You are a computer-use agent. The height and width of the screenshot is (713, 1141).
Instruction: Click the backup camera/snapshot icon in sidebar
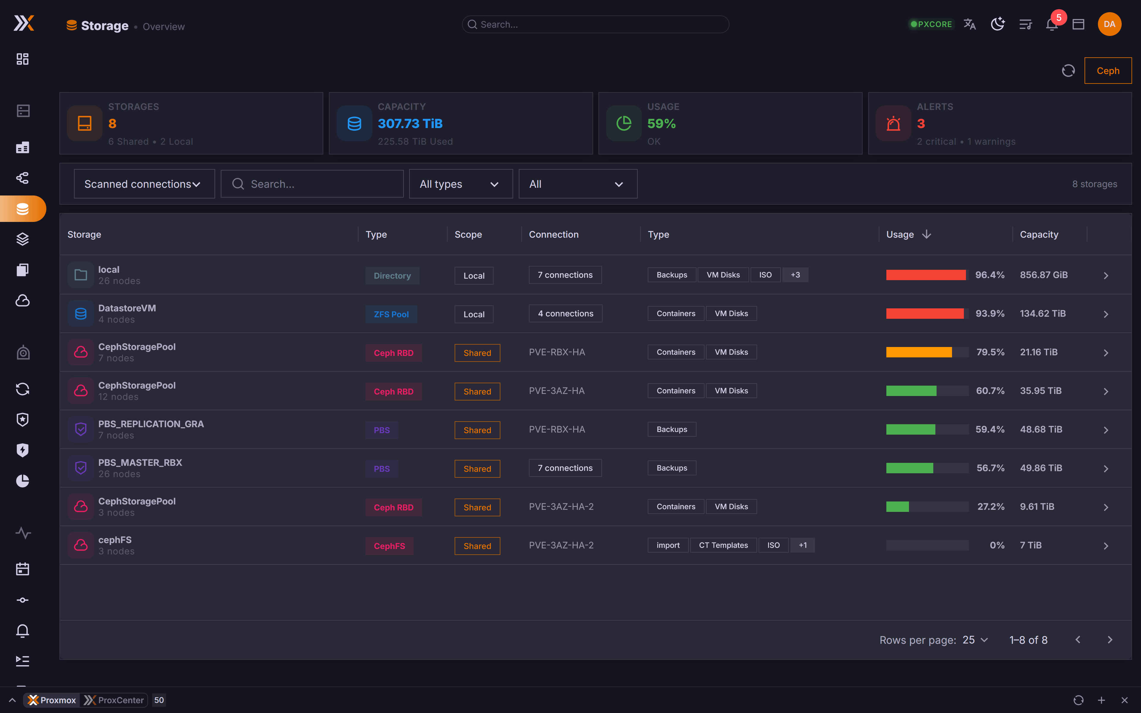[x=22, y=352]
